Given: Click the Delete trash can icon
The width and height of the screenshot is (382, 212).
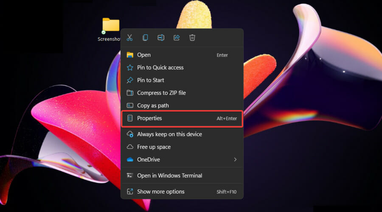Looking at the screenshot, I should click(x=192, y=38).
